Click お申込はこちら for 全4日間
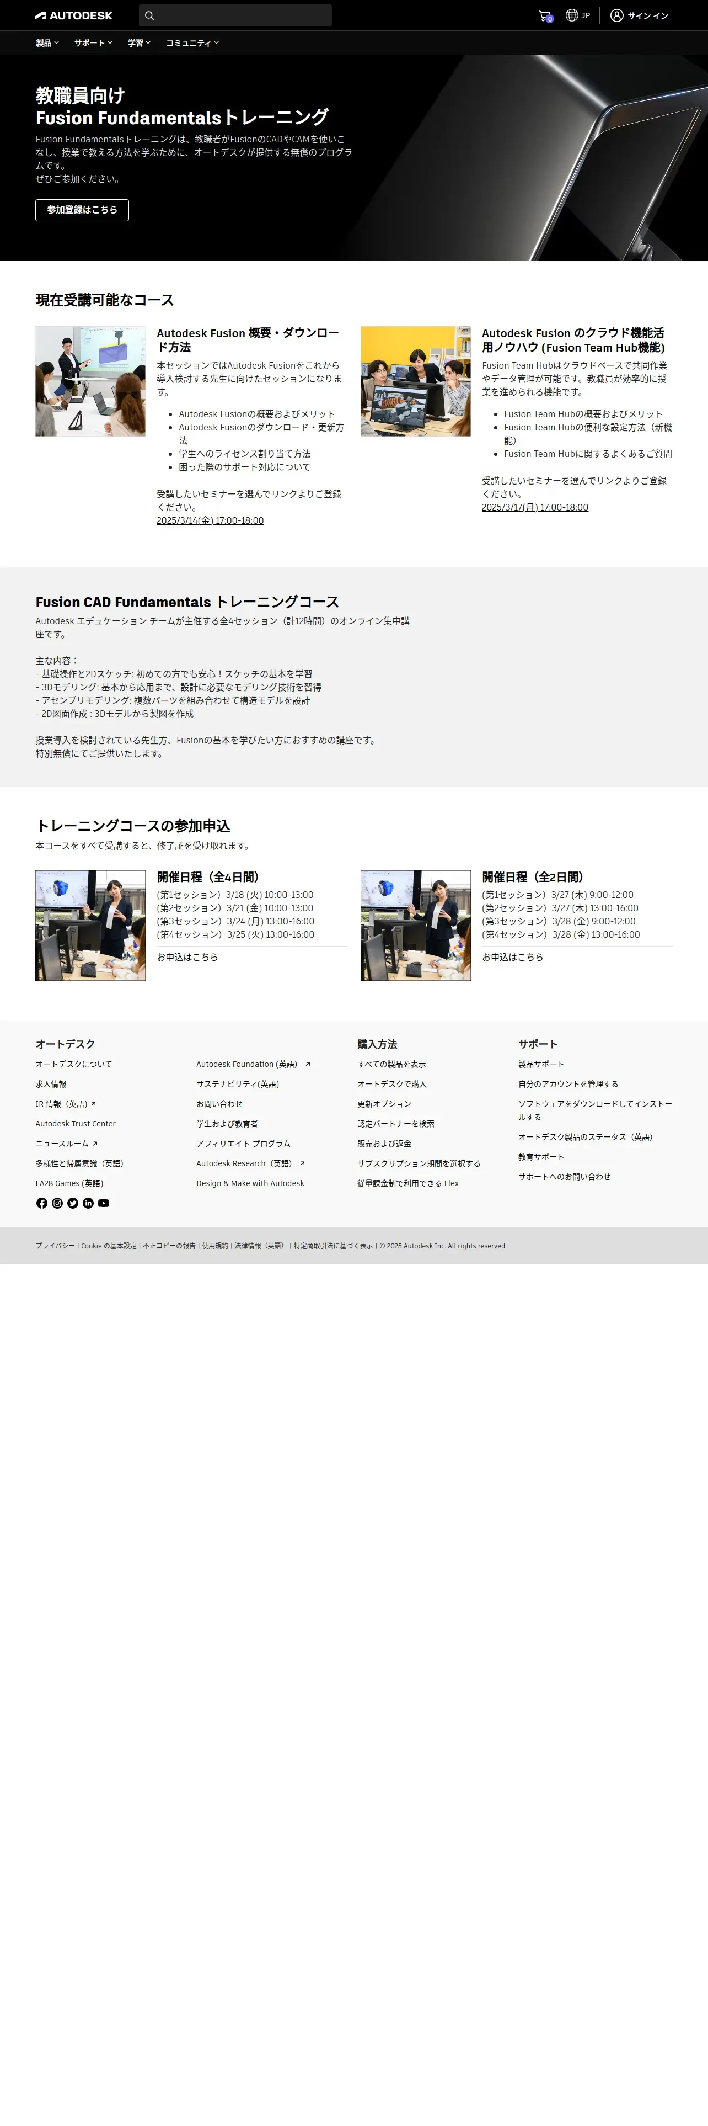 187,958
